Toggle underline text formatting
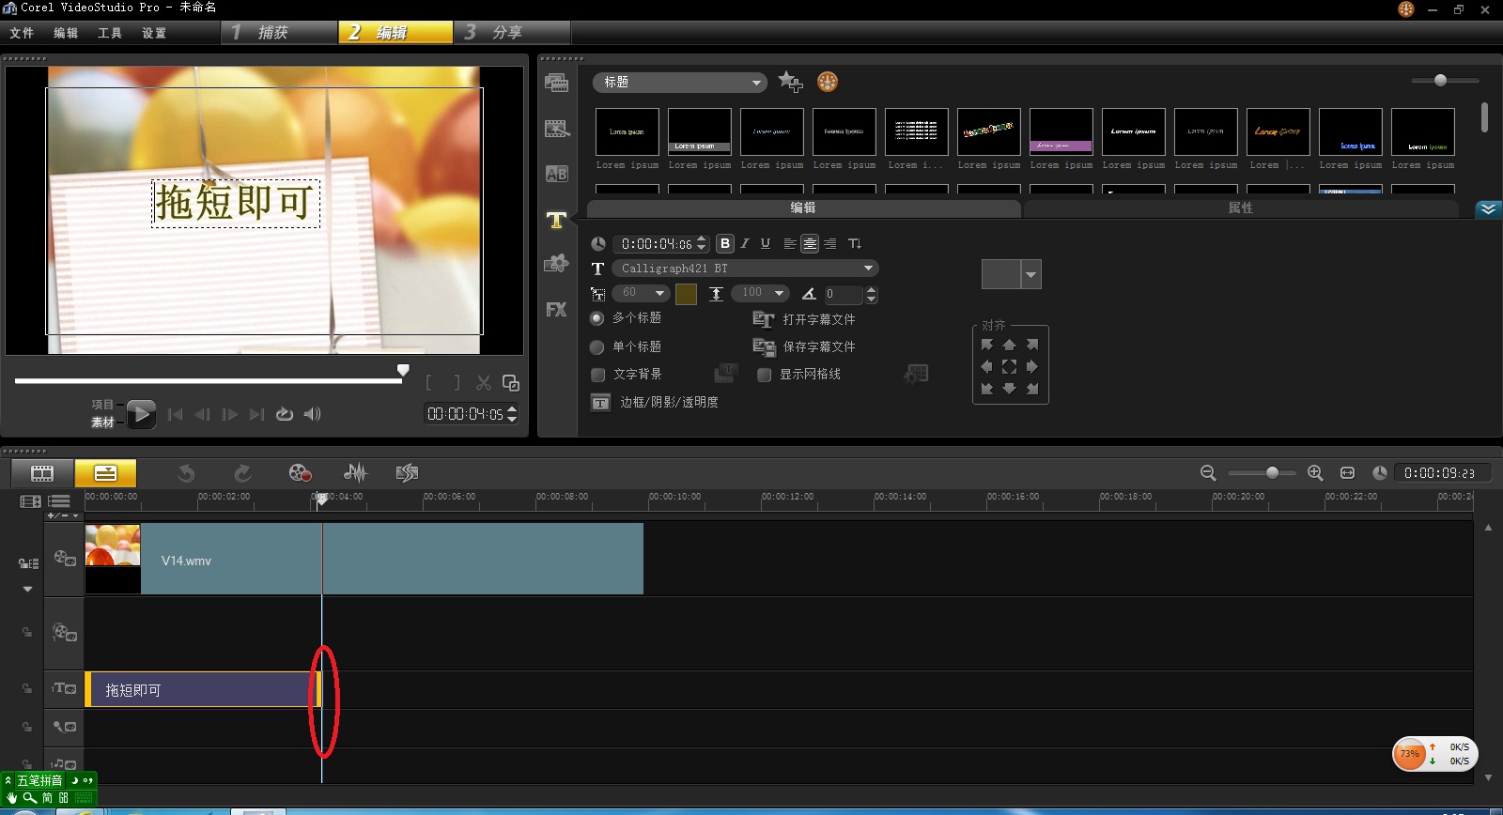The height and width of the screenshot is (815, 1503). pyautogui.click(x=766, y=243)
